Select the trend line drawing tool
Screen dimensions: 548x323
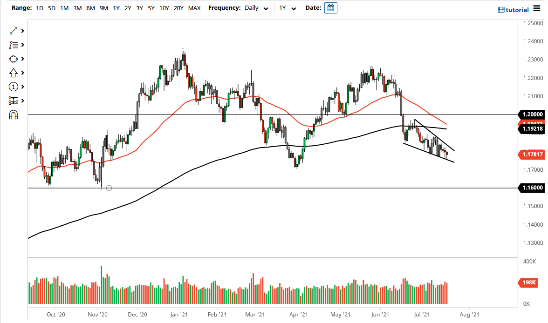14,31
